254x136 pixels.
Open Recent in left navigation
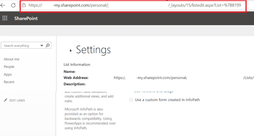point(9,82)
